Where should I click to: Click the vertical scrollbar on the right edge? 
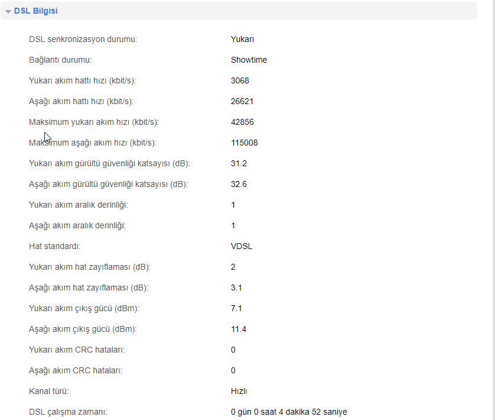(x=494, y=210)
